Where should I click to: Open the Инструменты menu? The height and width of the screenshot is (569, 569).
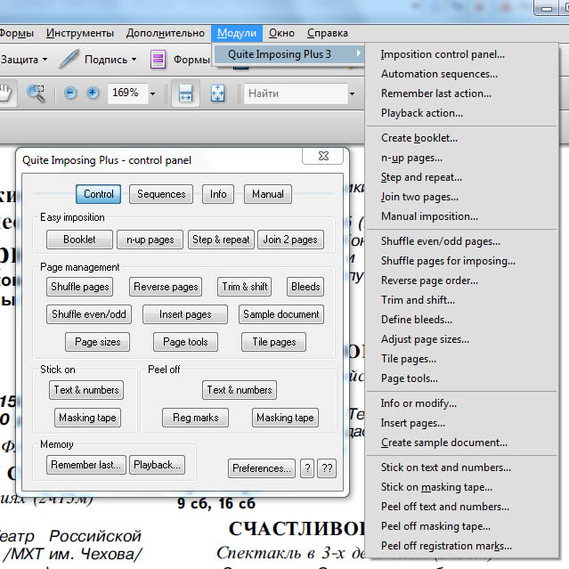pyautogui.click(x=80, y=33)
